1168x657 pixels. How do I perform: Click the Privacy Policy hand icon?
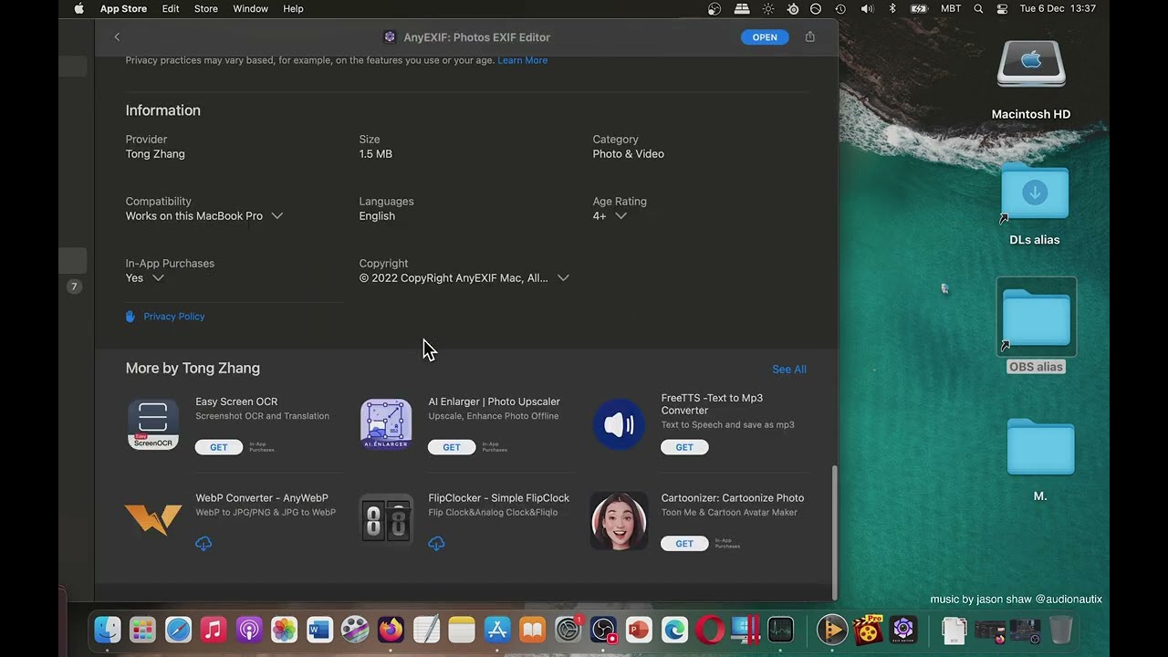(130, 316)
